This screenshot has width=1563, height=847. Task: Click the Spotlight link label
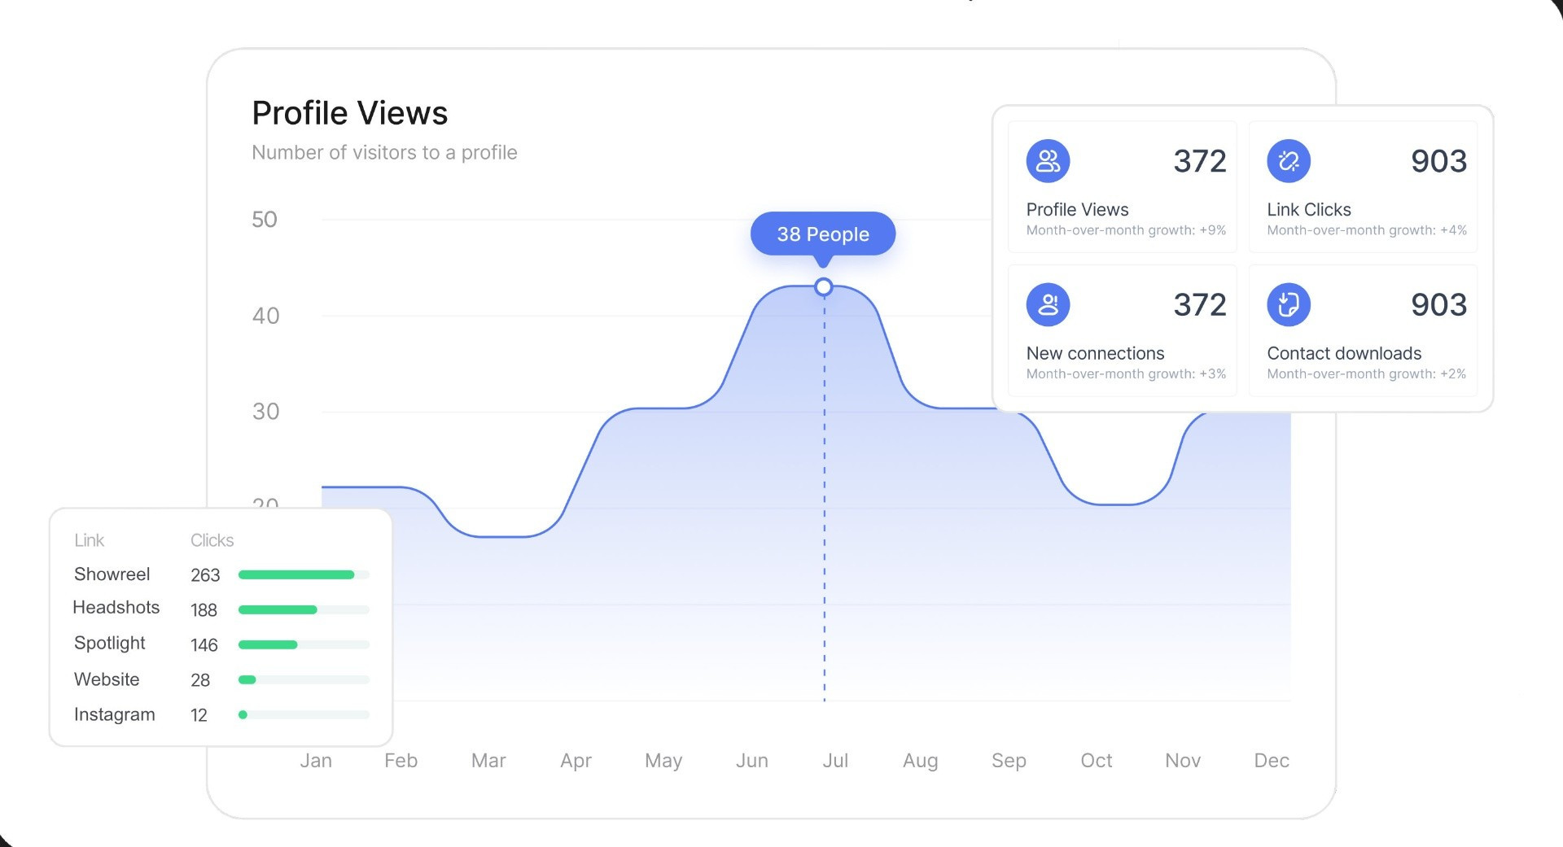pos(109,643)
